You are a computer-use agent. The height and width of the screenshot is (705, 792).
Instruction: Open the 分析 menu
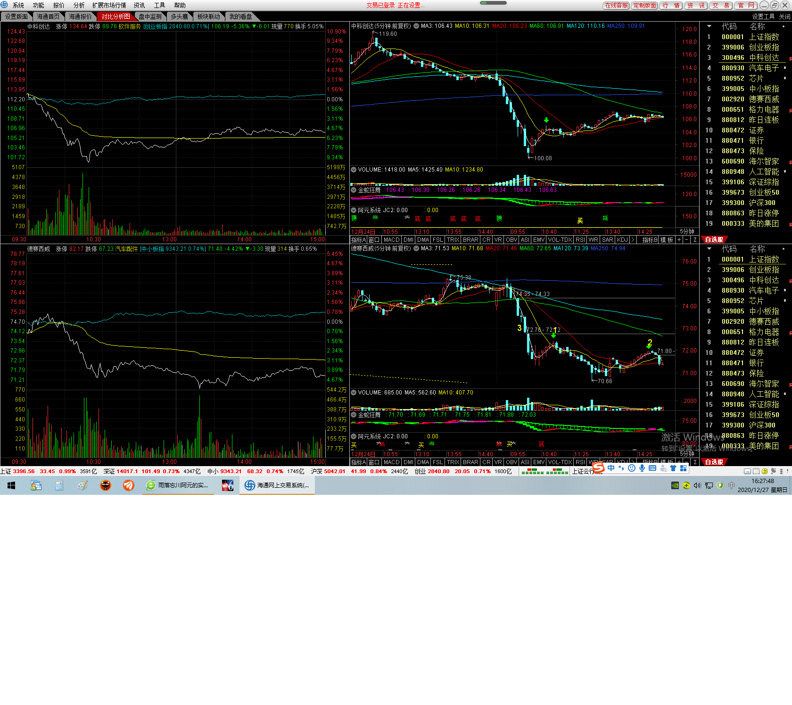[x=79, y=5]
